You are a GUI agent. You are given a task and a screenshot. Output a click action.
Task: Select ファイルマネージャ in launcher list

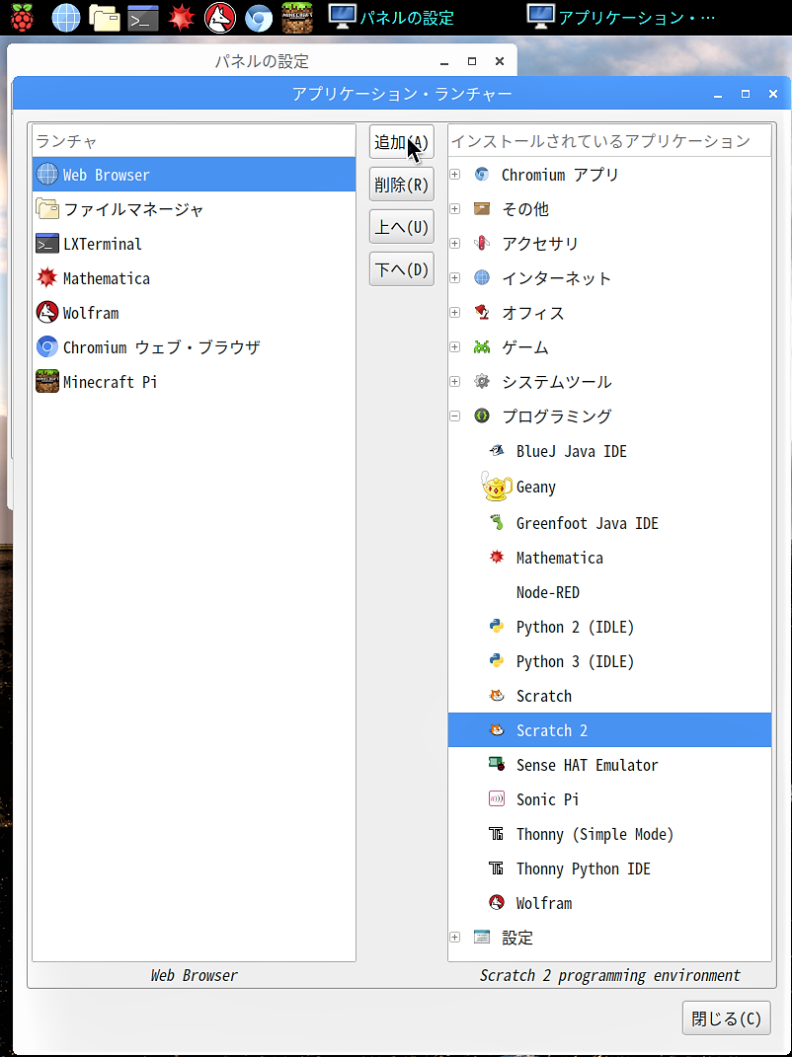tap(195, 209)
